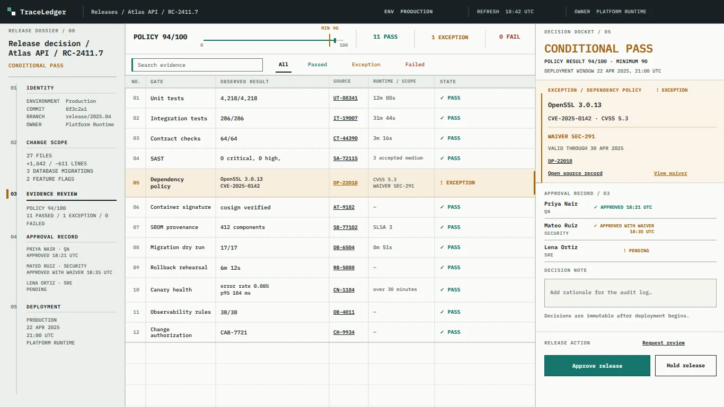Switch to the Failed filter tab
This screenshot has width=724, height=407.
coord(415,65)
